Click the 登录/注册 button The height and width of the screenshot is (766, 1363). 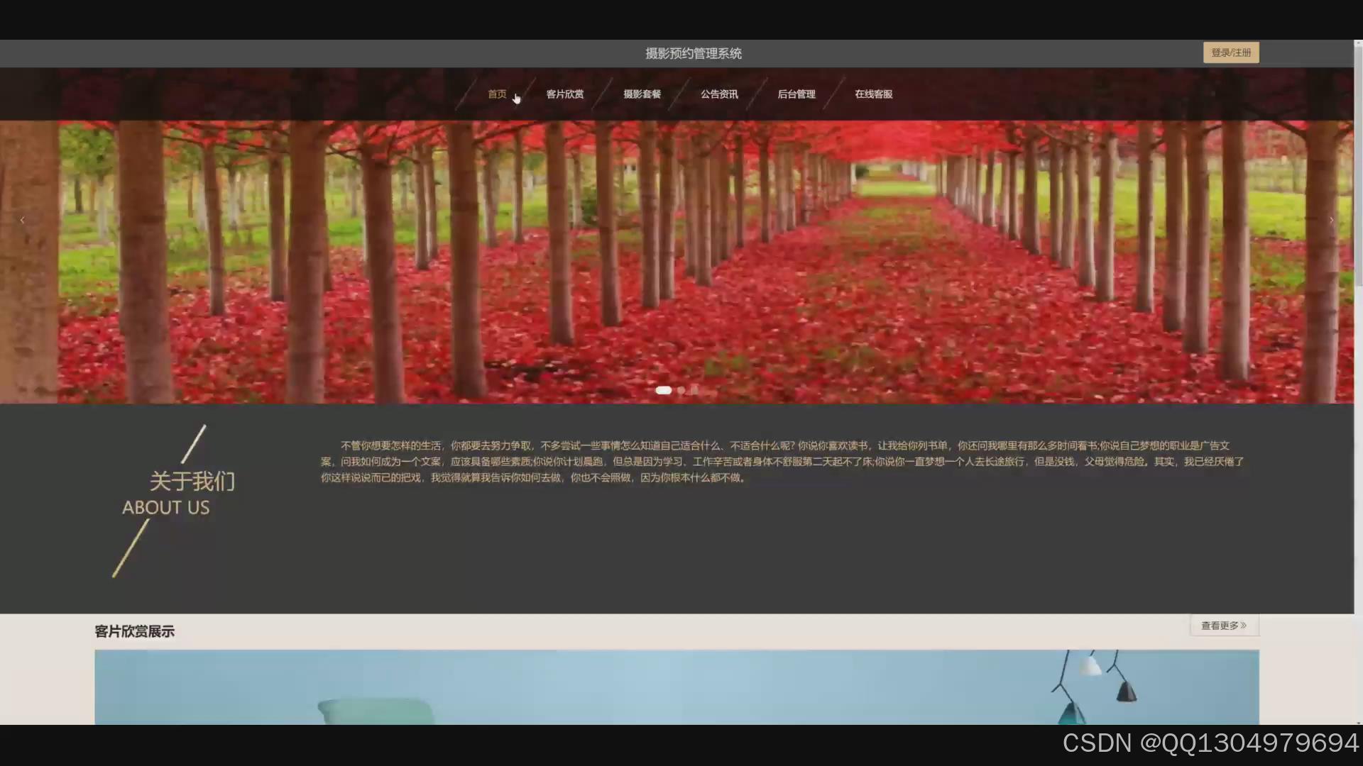coord(1230,52)
